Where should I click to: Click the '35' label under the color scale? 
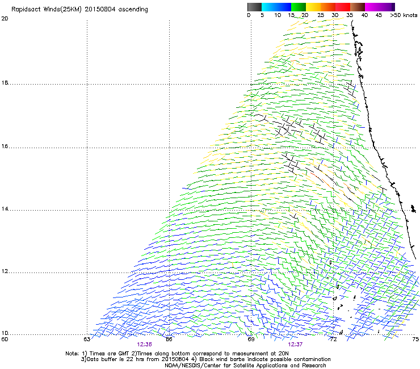tap(350, 15)
